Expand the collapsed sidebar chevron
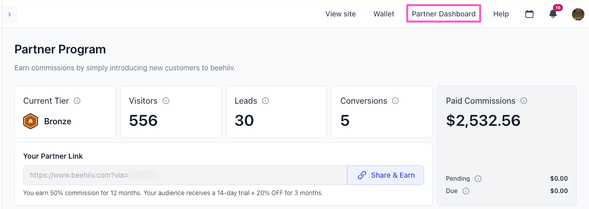 click(9, 14)
